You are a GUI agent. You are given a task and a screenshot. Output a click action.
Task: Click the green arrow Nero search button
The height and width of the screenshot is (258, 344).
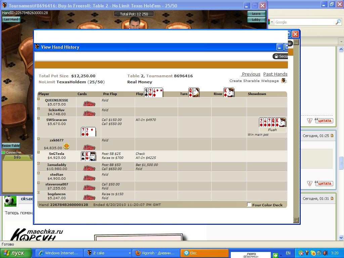pos(275,255)
